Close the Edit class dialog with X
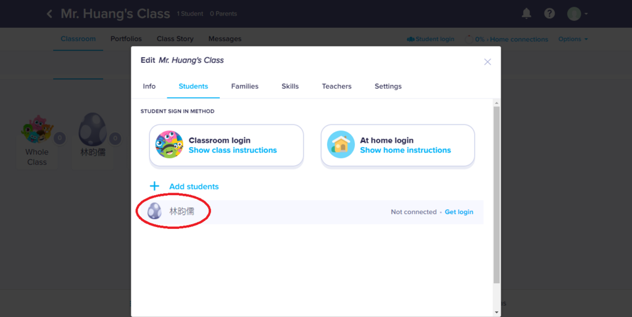 (x=488, y=62)
